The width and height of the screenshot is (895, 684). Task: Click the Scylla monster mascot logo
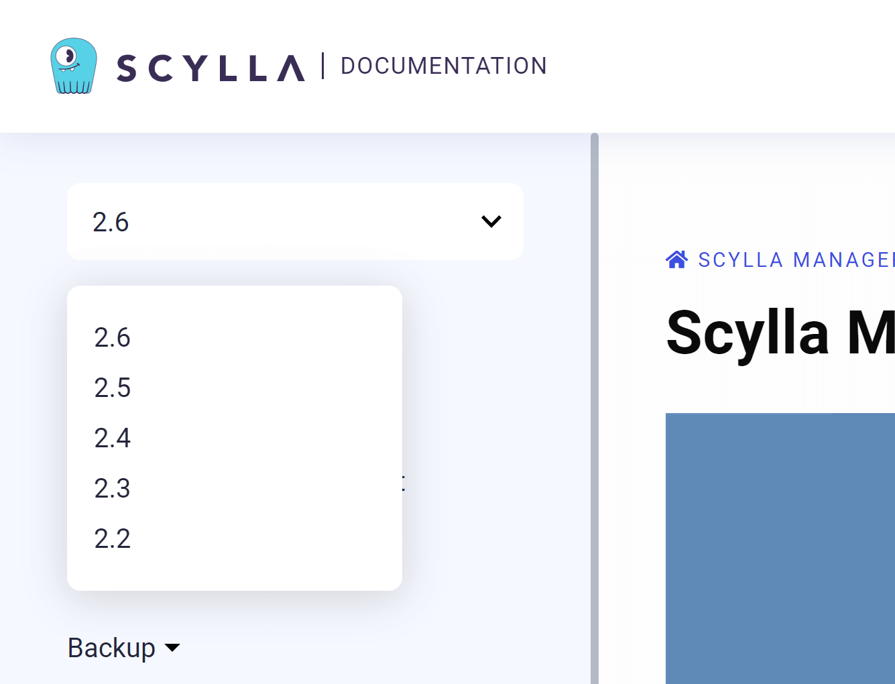[x=74, y=66]
